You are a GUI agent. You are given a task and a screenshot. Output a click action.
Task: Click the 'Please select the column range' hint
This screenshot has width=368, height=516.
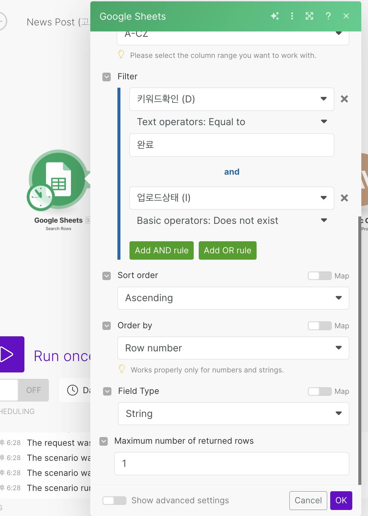tap(223, 55)
